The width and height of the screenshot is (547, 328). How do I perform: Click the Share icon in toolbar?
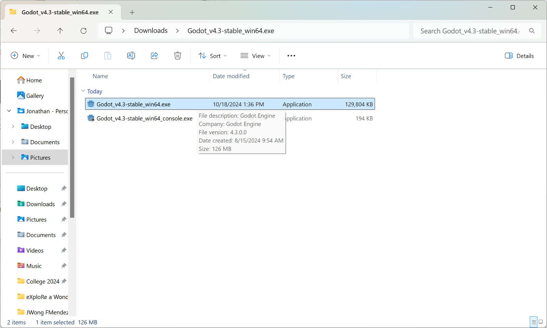(154, 56)
